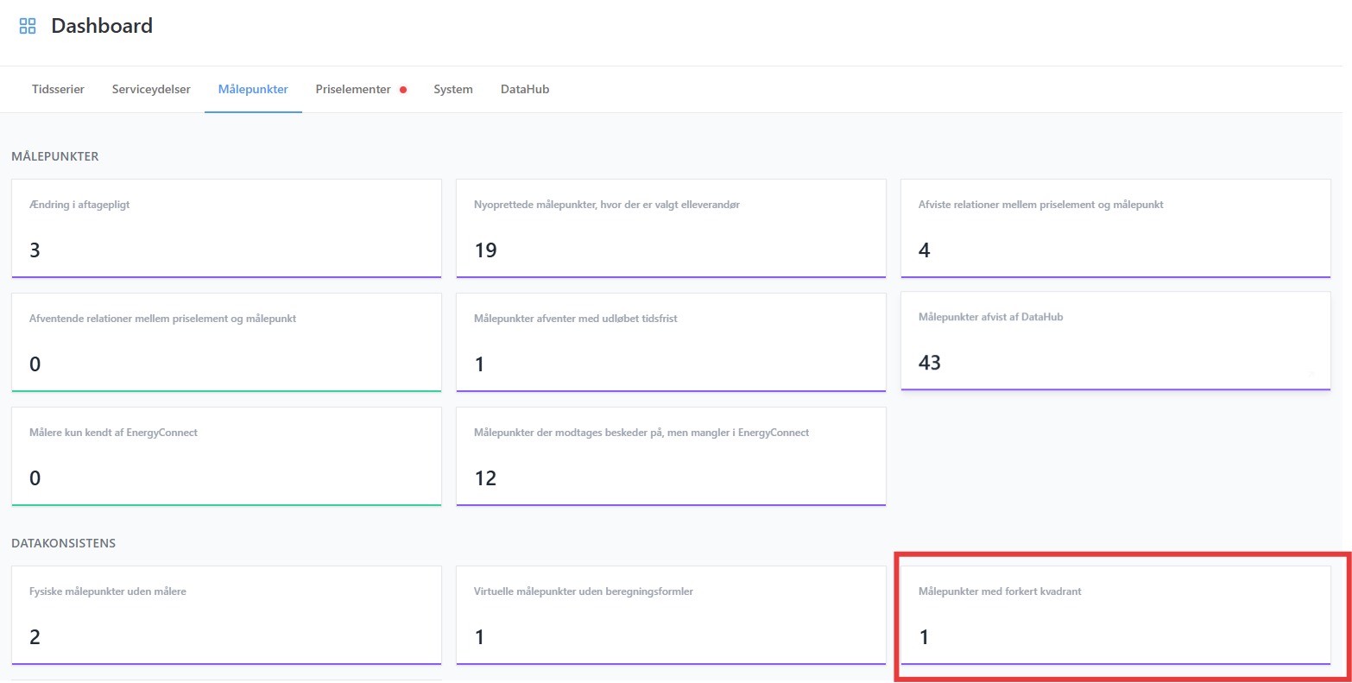Click the red dot beside Priselementer

point(403,90)
